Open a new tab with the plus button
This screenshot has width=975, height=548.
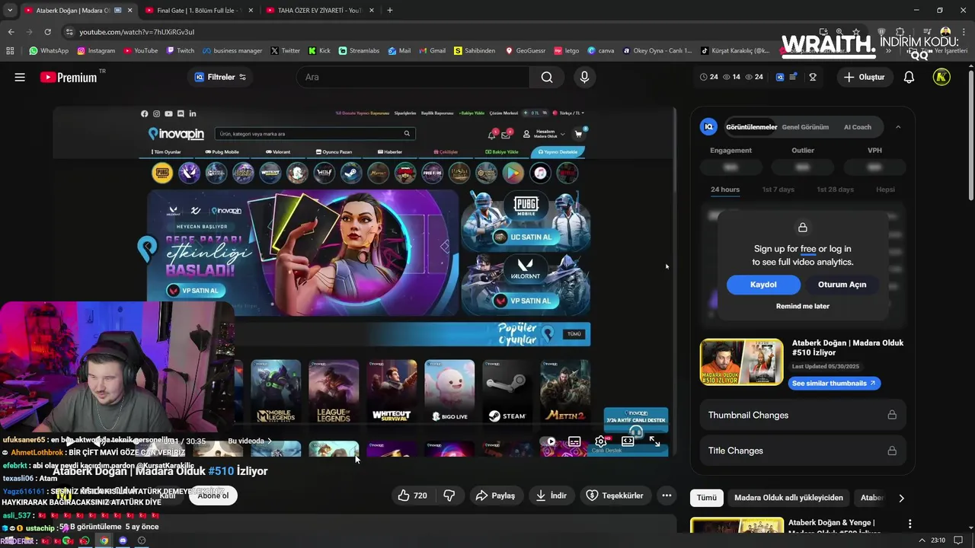pos(390,10)
